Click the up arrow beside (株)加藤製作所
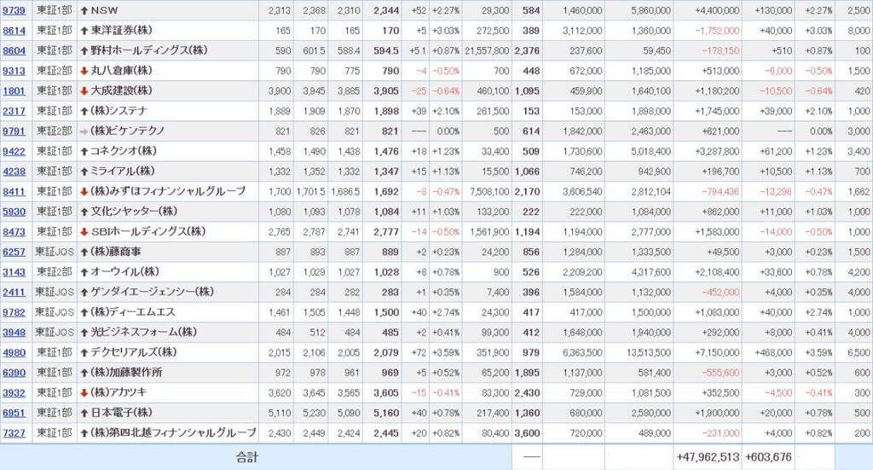The width and height of the screenshot is (873, 470). [x=84, y=373]
